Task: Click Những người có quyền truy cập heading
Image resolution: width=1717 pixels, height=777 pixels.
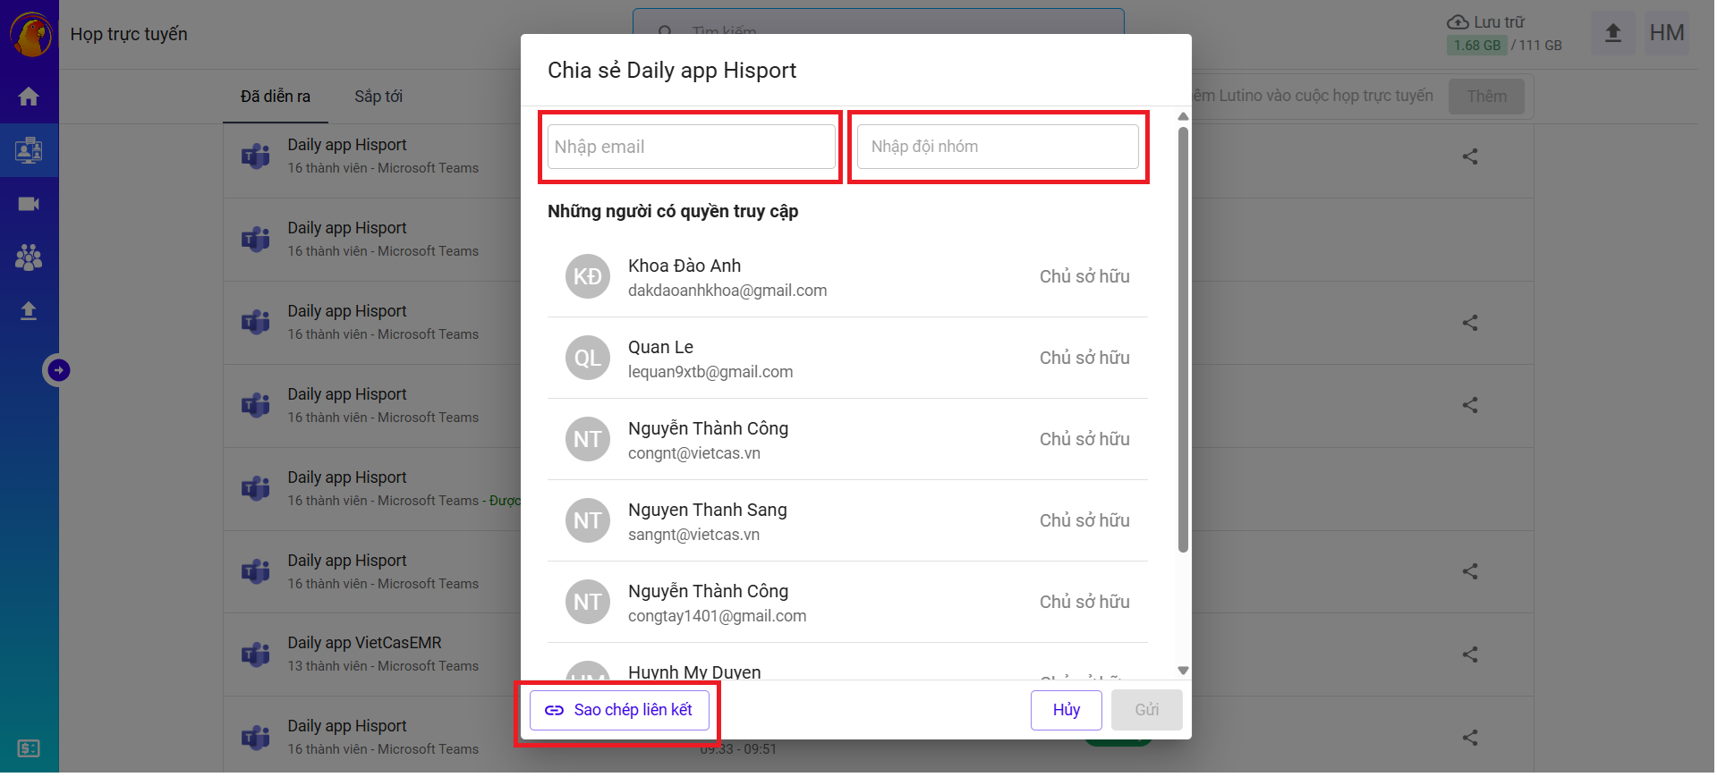Action: [x=673, y=212]
